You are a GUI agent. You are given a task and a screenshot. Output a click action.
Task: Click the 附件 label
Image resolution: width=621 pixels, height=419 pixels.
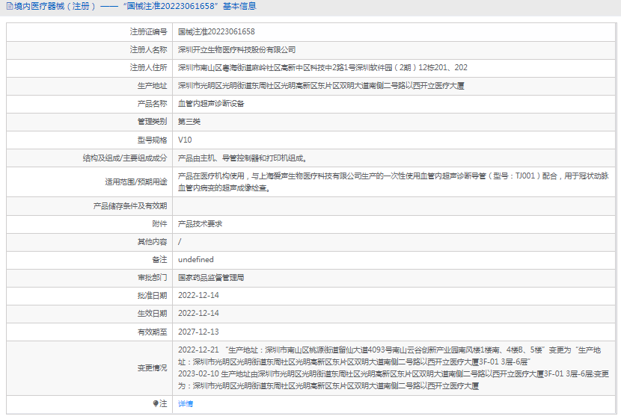[x=159, y=224]
